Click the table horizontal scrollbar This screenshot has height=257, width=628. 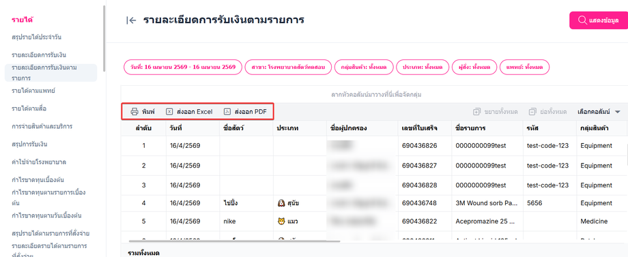(x=234, y=241)
